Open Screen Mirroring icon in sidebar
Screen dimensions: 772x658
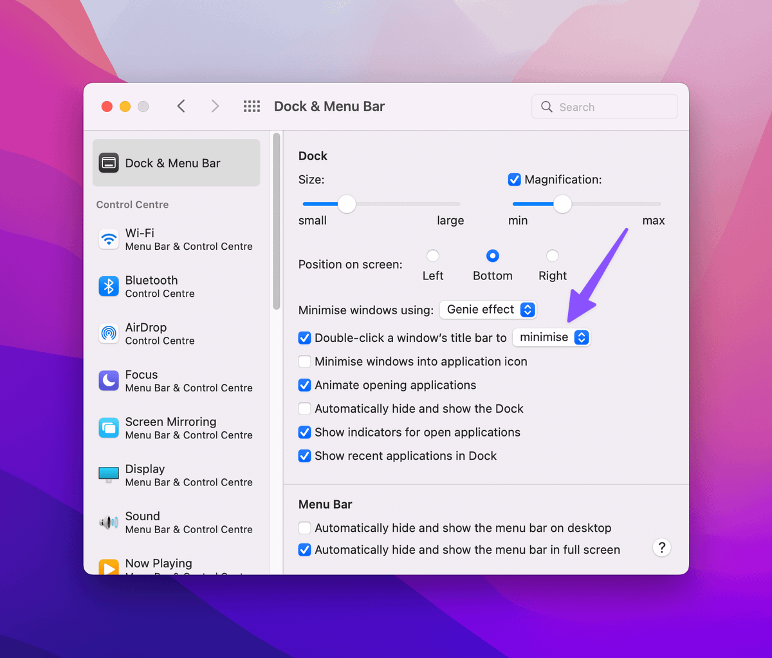point(109,428)
